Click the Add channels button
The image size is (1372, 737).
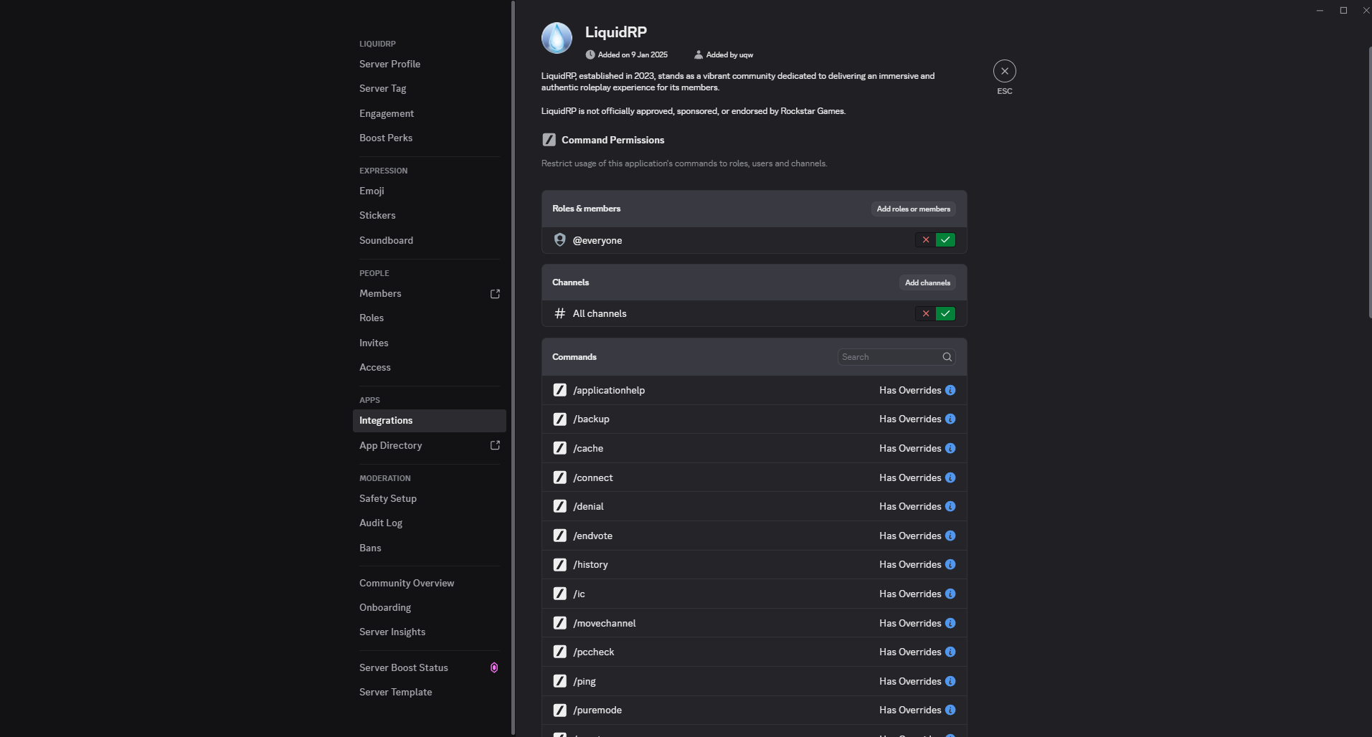point(927,283)
